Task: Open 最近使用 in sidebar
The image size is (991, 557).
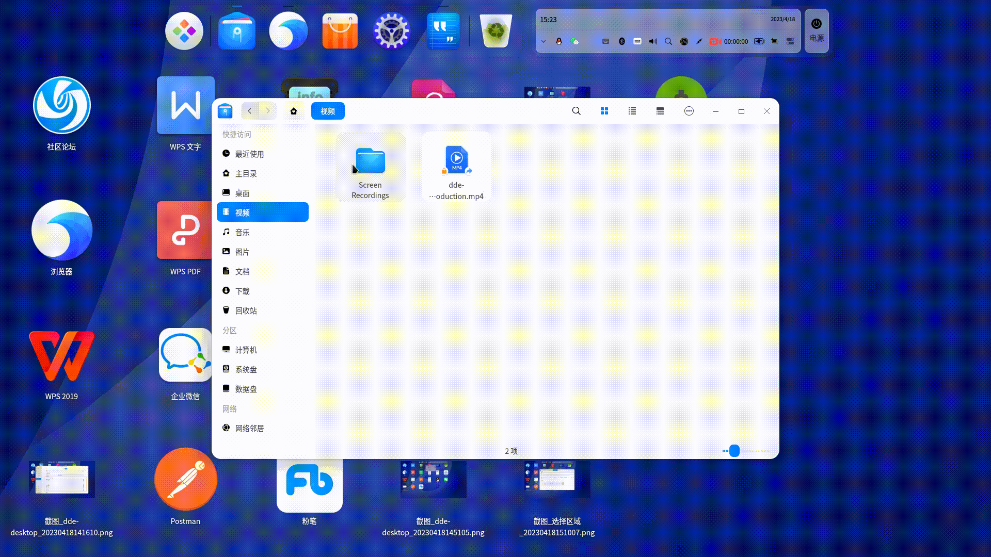Action: [263, 154]
